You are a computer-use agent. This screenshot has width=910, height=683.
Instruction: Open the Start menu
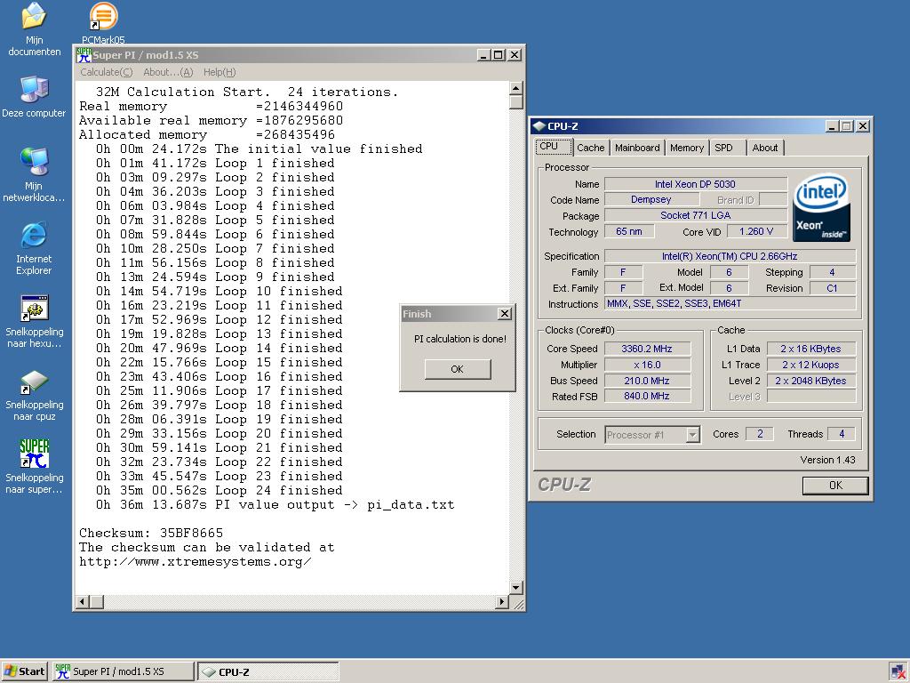click(24, 671)
